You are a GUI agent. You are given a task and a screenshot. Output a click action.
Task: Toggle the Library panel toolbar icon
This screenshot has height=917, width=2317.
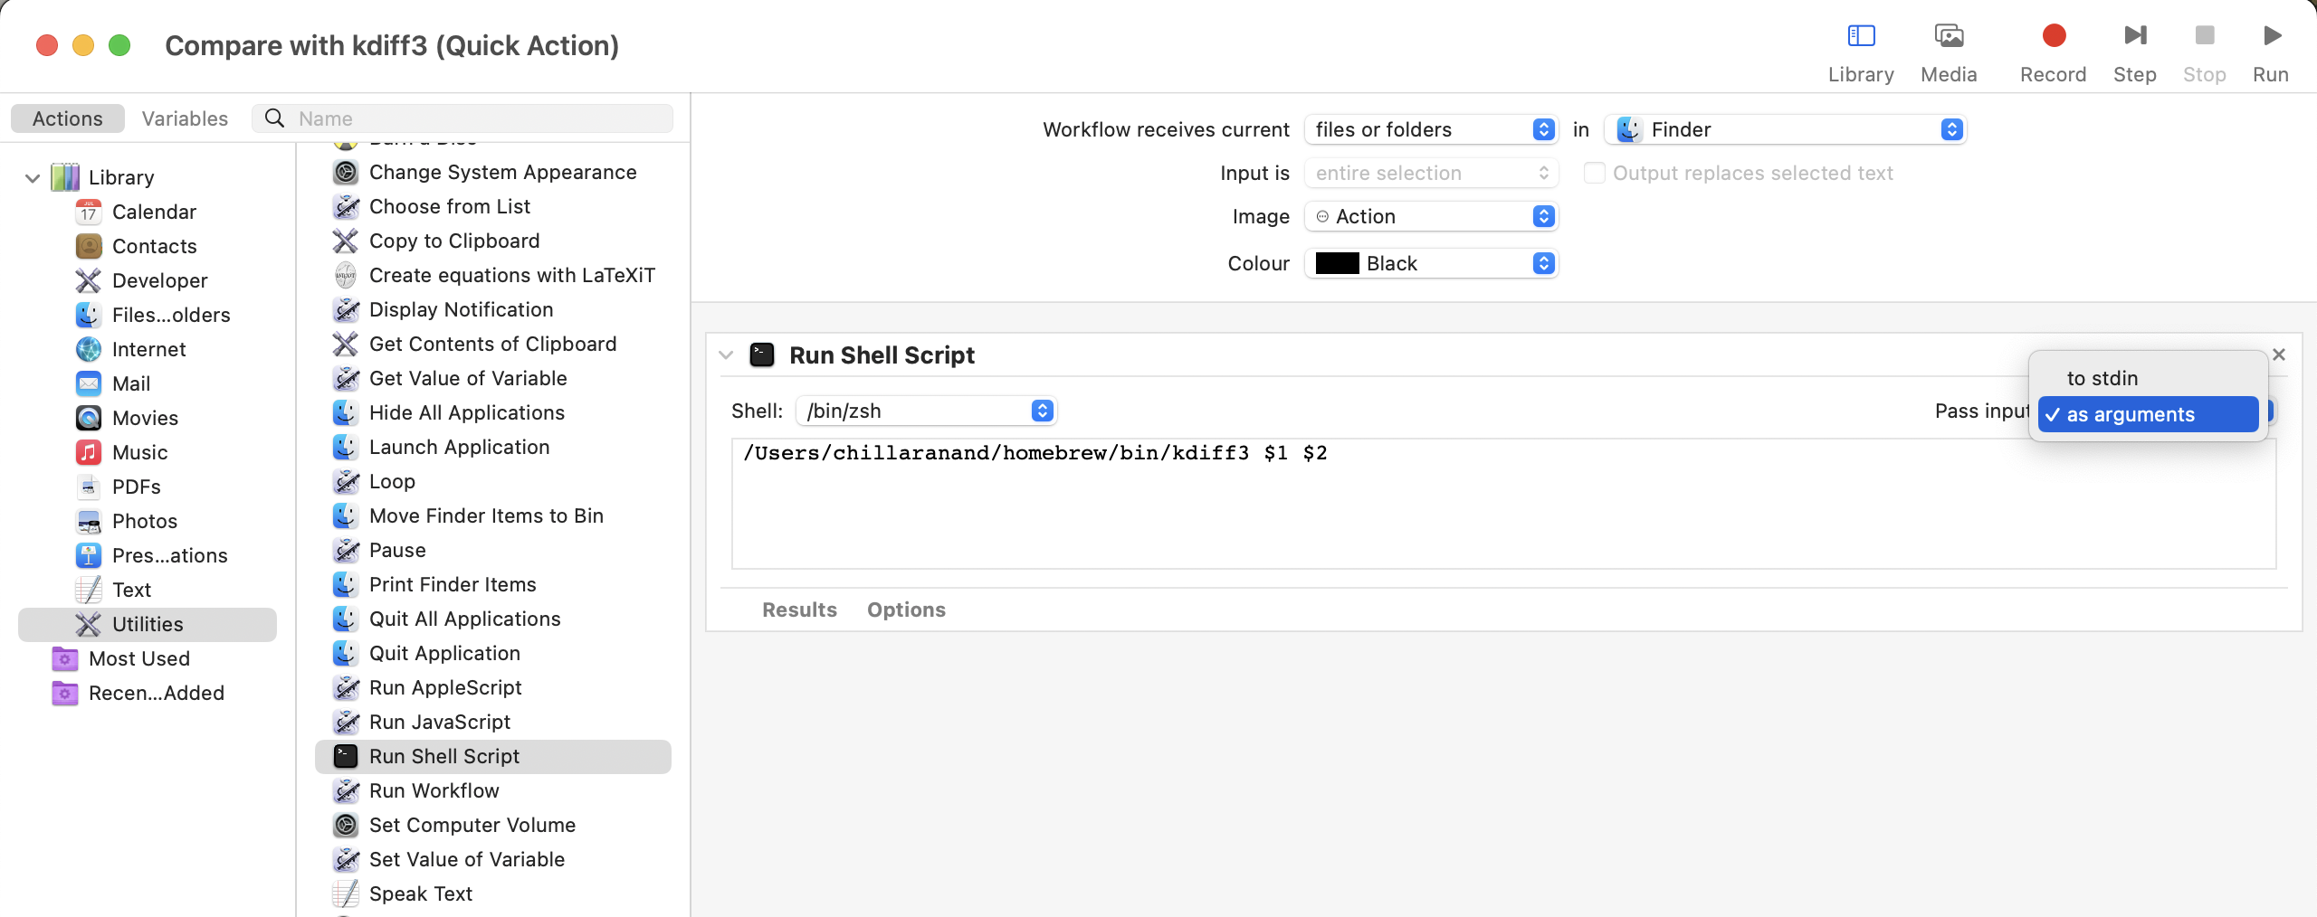click(1861, 36)
